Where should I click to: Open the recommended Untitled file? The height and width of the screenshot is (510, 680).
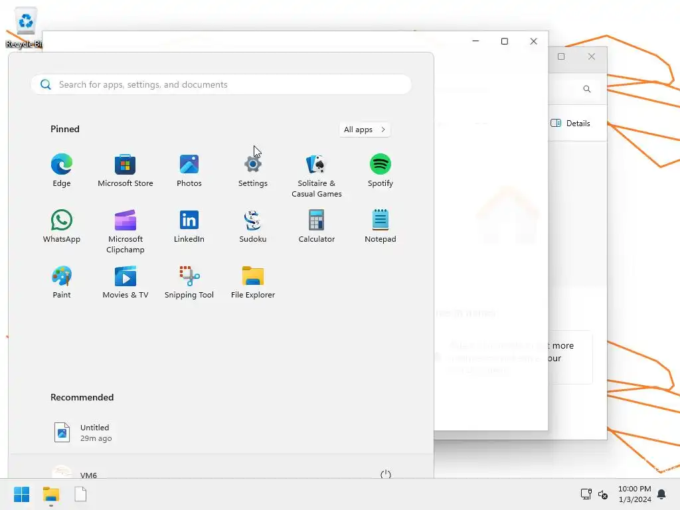(x=83, y=432)
